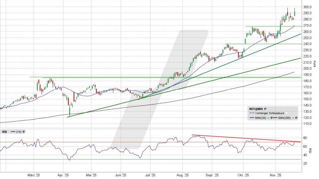Click the April '25 label on time axis
The image size is (319, 179).
click(63, 175)
